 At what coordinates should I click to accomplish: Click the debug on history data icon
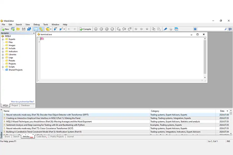point(96,29)
